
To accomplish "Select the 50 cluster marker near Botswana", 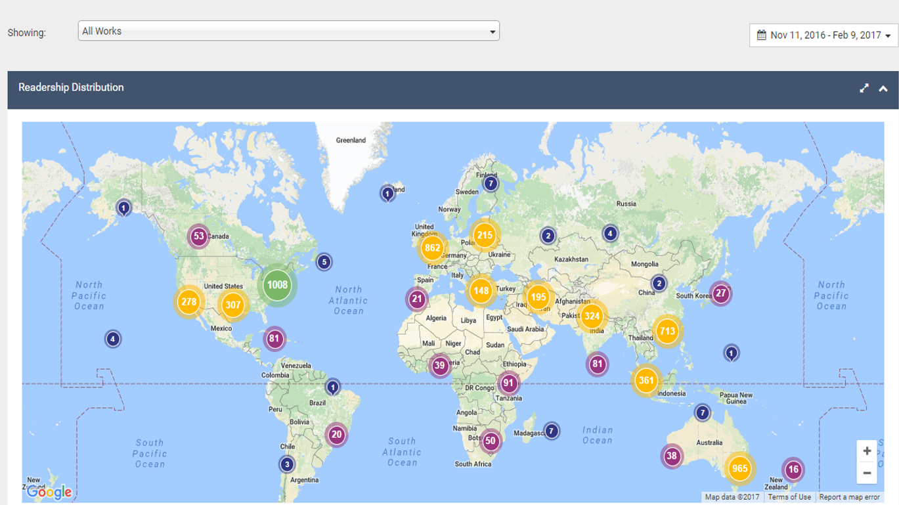I will coord(490,441).
